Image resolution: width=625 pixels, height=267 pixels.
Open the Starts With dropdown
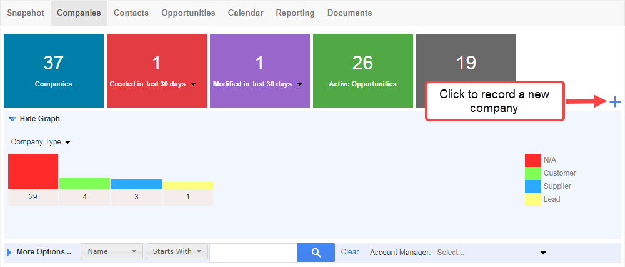point(177,251)
